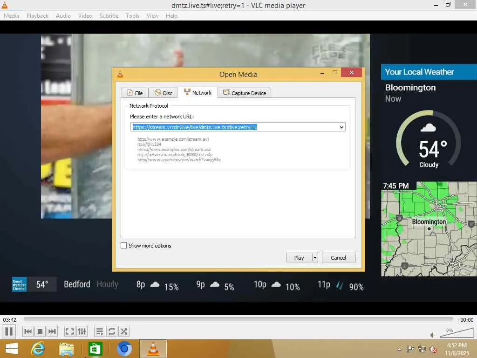
Task: Toggle the playlist view icon
Action: pyautogui.click(x=100, y=331)
